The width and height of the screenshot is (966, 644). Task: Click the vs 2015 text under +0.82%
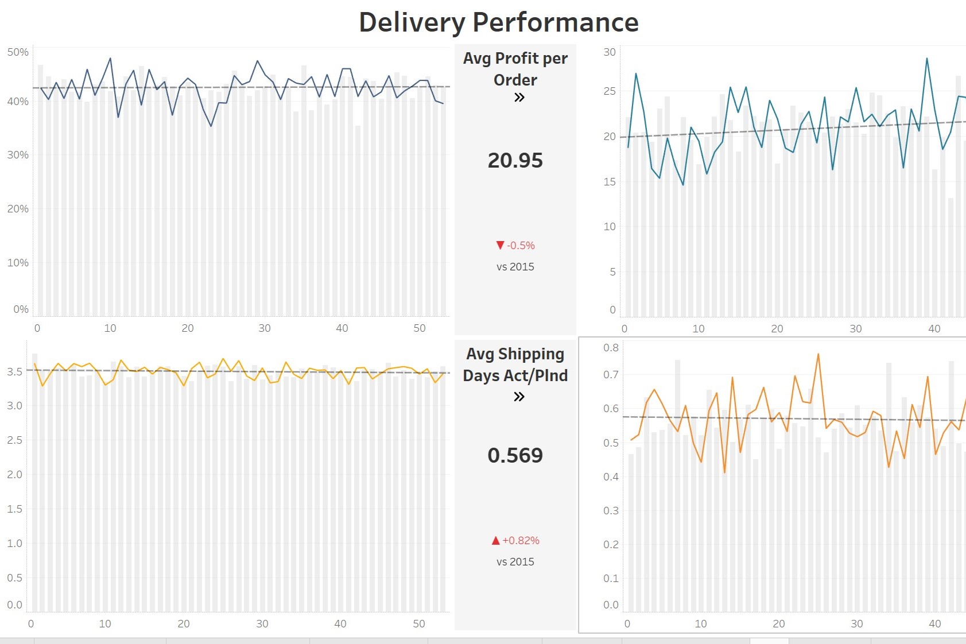click(x=515, y=562)
